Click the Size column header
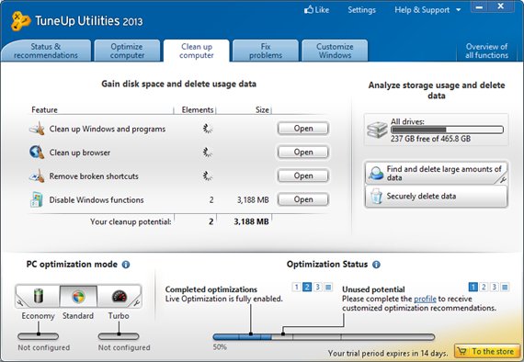Viewport: 524px width, 362px height. pyautogui.click(x=262, y=110)
